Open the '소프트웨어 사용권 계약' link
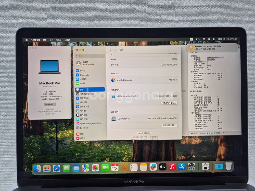The width and height of the screenshot is (255, 191). 139,137
